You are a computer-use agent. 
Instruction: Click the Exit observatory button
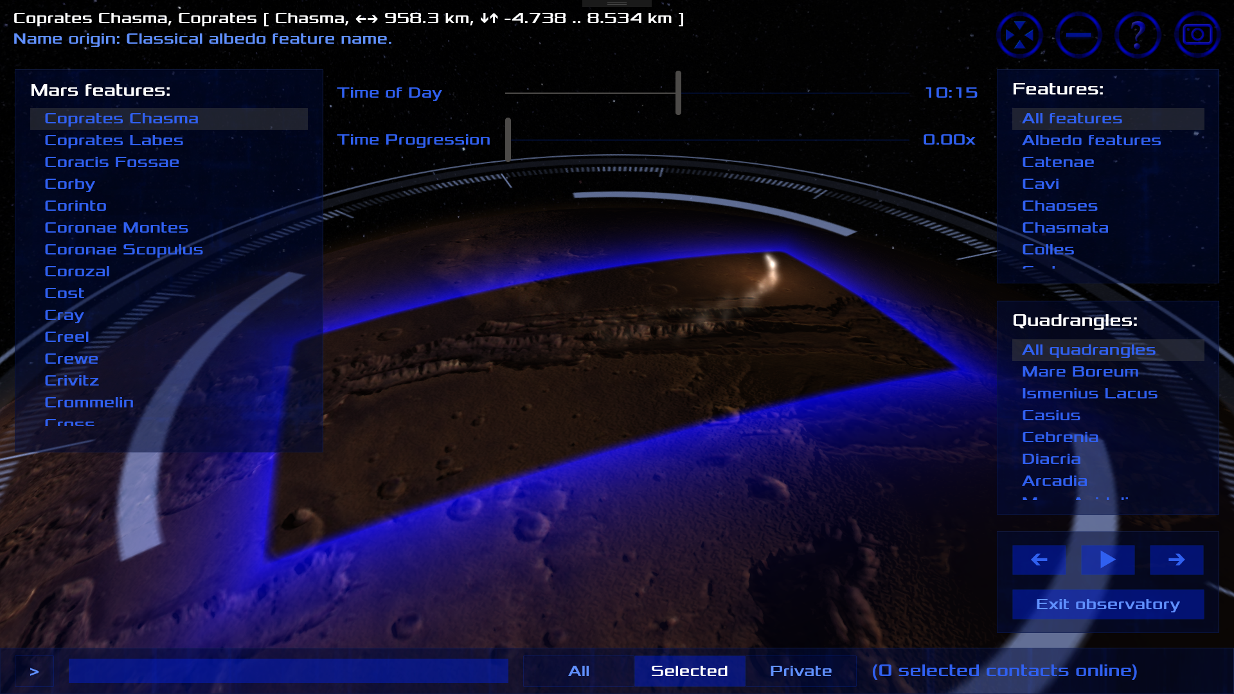(x=1107, y=604)
